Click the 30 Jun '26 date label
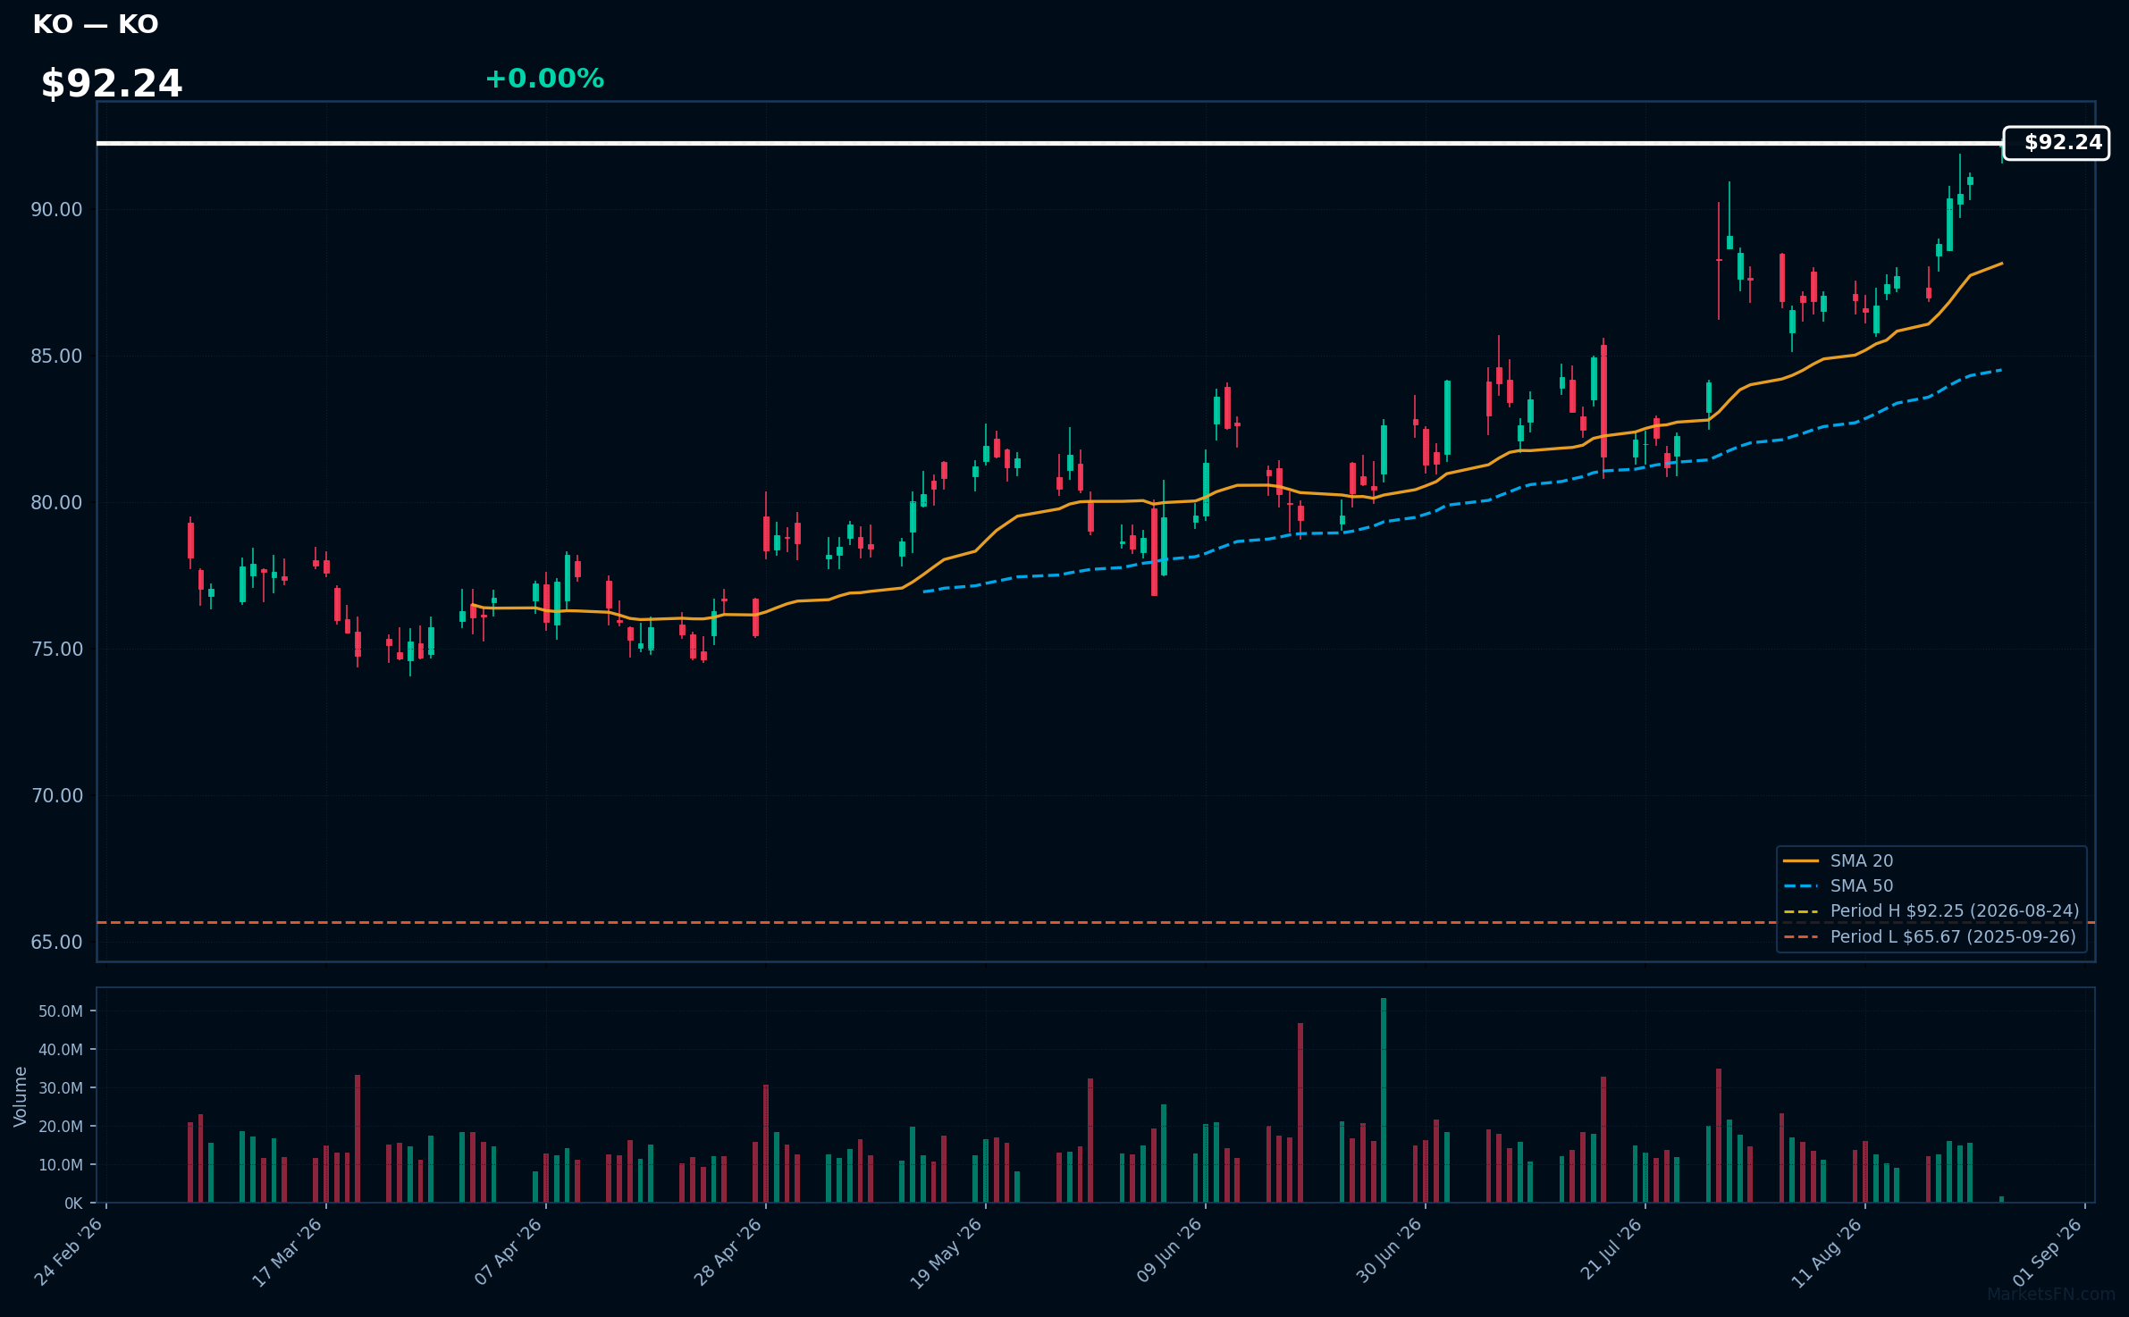The image size is (2129, 1317). pos(1388,1251)
